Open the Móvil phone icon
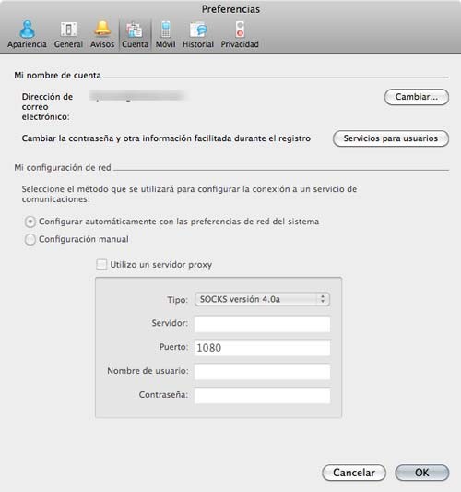This screenshot has width=461, height=492. 165,34
